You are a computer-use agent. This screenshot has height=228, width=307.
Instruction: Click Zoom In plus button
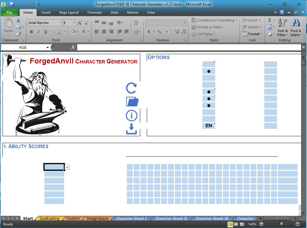298,224
